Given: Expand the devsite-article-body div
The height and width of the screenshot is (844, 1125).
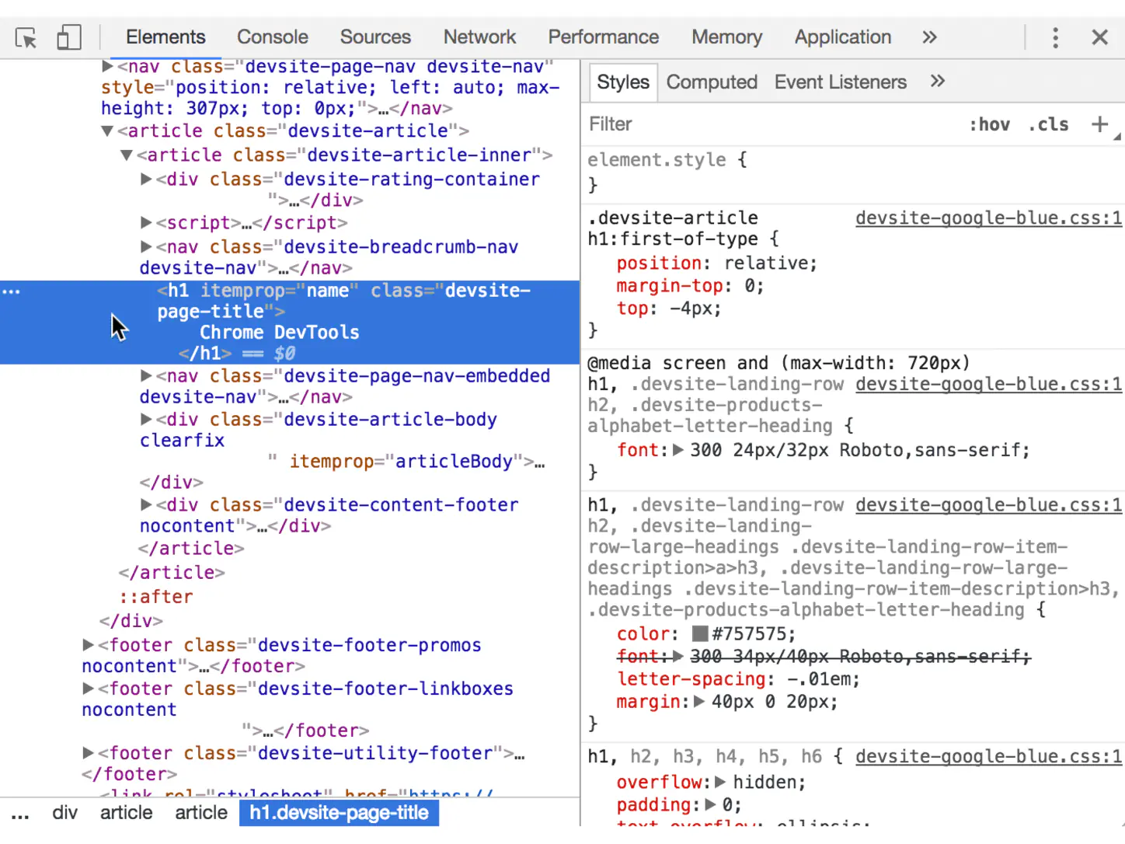Looking at the screenshot, I should tap(146, 420).
